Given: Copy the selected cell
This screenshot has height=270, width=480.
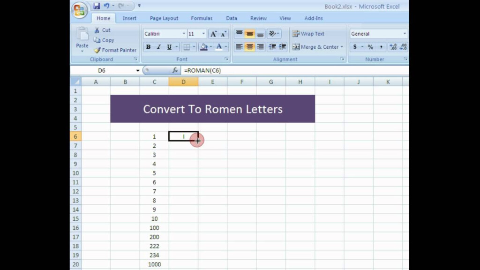Looking at the screenshot, I should (104, 40).
